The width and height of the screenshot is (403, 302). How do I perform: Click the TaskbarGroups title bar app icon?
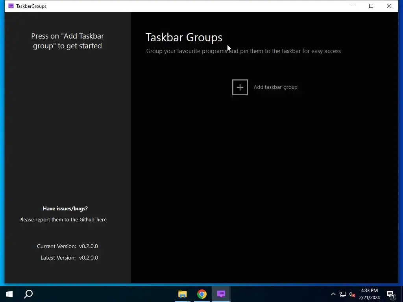click(x=11, y=6)
